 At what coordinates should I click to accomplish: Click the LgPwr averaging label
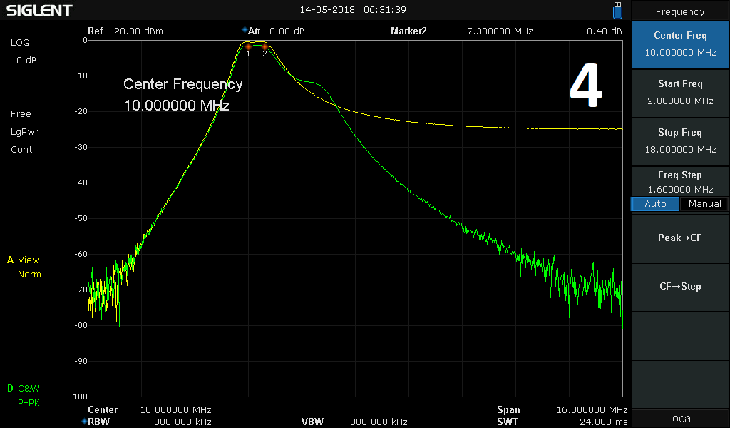tap(25, 132)
